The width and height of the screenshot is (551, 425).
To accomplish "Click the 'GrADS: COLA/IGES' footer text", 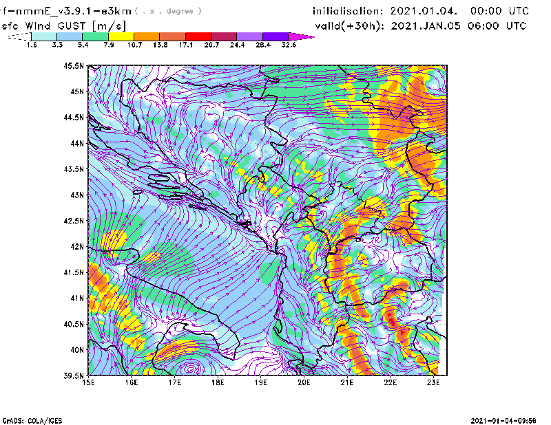I will pyautogui.click(x=32, y=421).
